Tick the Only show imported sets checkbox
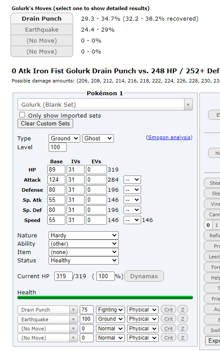 (x=22, y=115)
